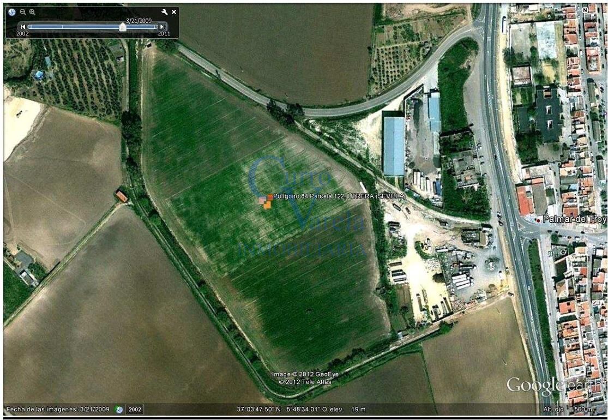Click the clock icon next to Fecha de las imágenes
Viewport: 608px width, 420px height.
point(119,410)
